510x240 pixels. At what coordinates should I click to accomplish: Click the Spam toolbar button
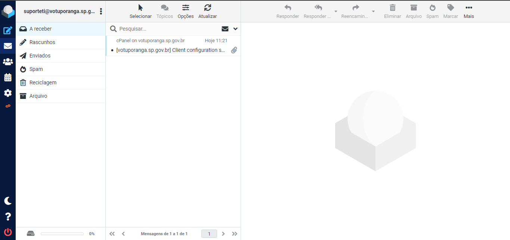(x=432, y=12)
